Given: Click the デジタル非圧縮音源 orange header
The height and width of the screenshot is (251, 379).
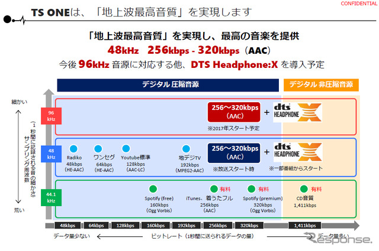Looking at the screenshot, I should click(321, 85).
